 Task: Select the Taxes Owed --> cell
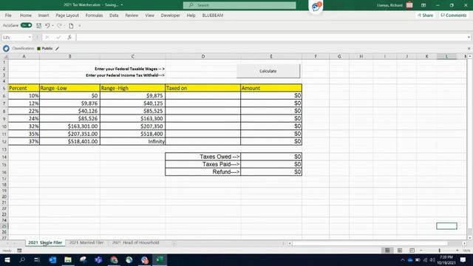203,157
